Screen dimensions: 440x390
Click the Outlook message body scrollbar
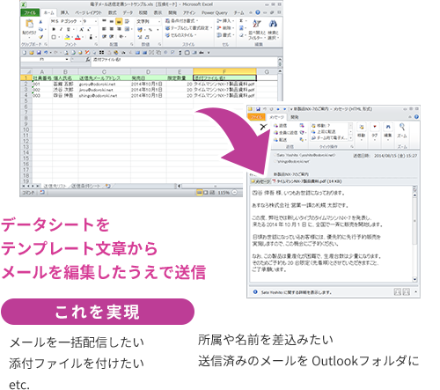click(414, 233)
